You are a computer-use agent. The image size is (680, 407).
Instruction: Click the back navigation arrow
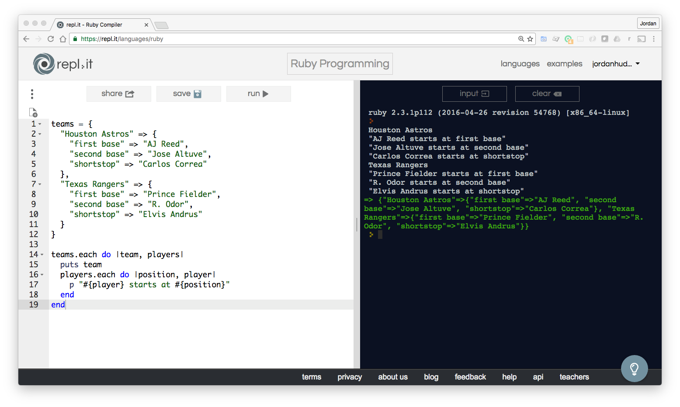point(26,38)
